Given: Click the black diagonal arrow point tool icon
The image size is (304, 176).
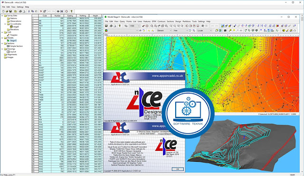Looking at the screenshot, I should tap(235, 26).
